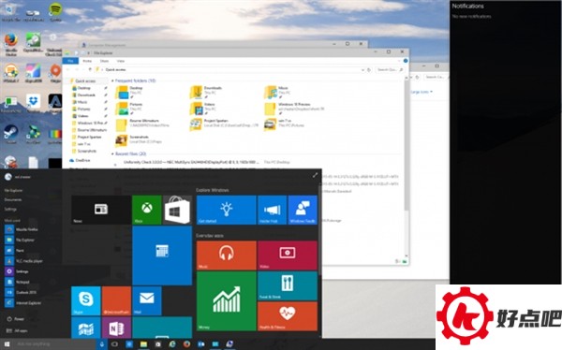The width and height of the screenshot is (562, 350).
Task: Open the Dropbox desktop shortcut
Action: [34, 104]
